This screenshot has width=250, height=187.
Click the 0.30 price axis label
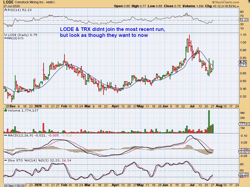243,96
